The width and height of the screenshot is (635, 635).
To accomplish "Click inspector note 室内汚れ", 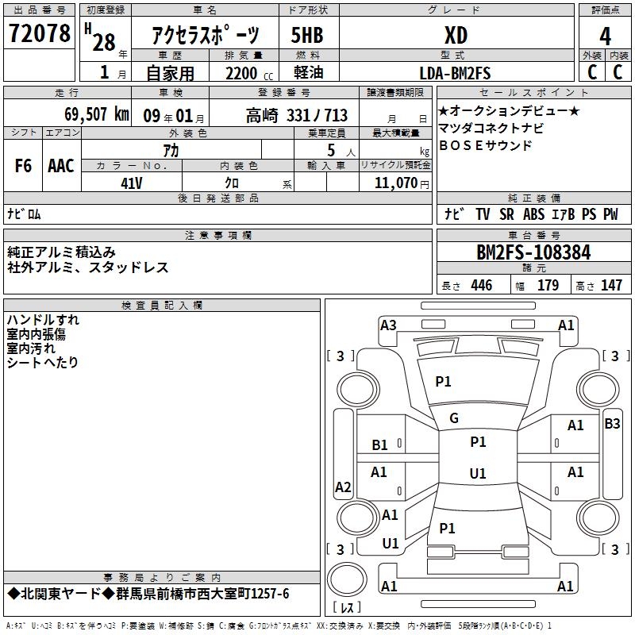I will [31, 348].
